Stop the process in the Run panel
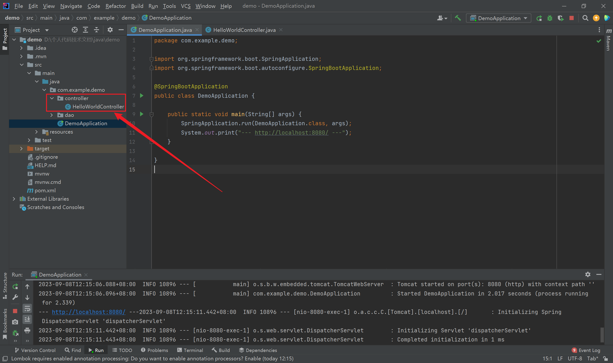The image size is (613, 363). coord(15,311)
